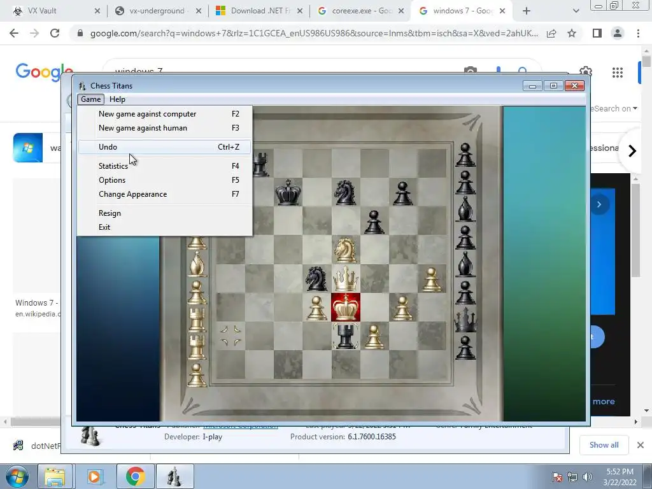Screen dimensions: 652x489
Task: Click the captured white bishop beside board
Action: click(197, 264)
